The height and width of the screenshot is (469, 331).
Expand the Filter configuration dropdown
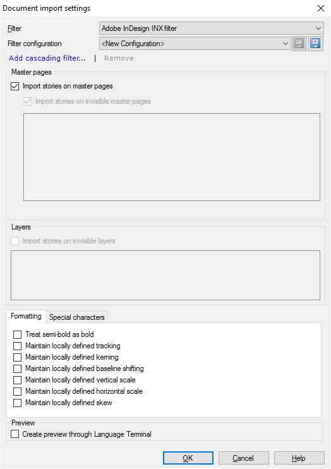click(195, 44)
